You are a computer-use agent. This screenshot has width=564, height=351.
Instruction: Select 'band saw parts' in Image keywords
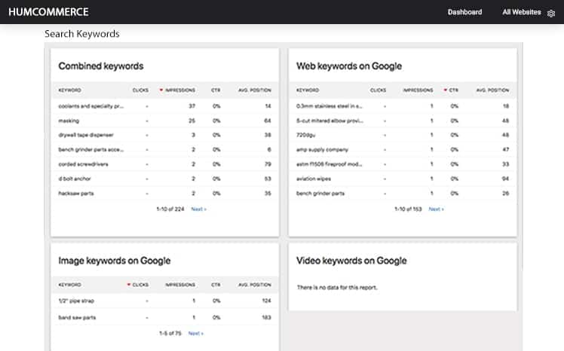(78, 317)
